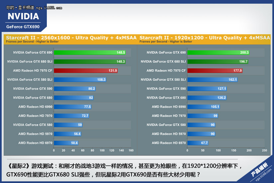
Task: Click the 56.4 HD 5970 bar
Action: coord(68,134)
